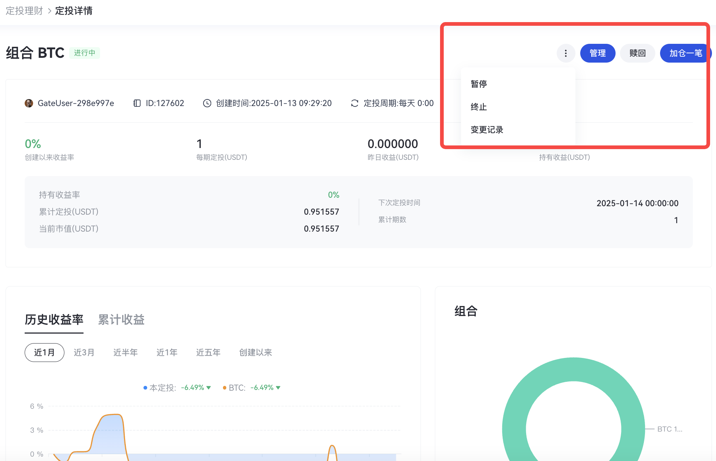Click the orange BTC legend dot

pos(224,388)
